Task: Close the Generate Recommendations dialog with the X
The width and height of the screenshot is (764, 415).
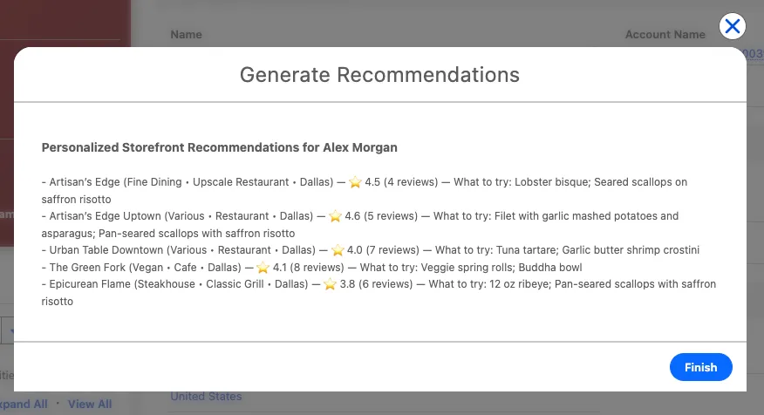Action: click(733, 26)
